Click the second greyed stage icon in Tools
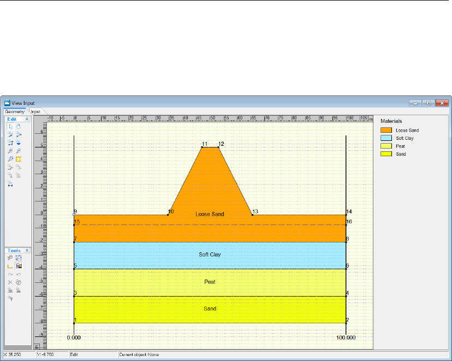The height and width of the screenshot is (361, 452). (19, 291)
